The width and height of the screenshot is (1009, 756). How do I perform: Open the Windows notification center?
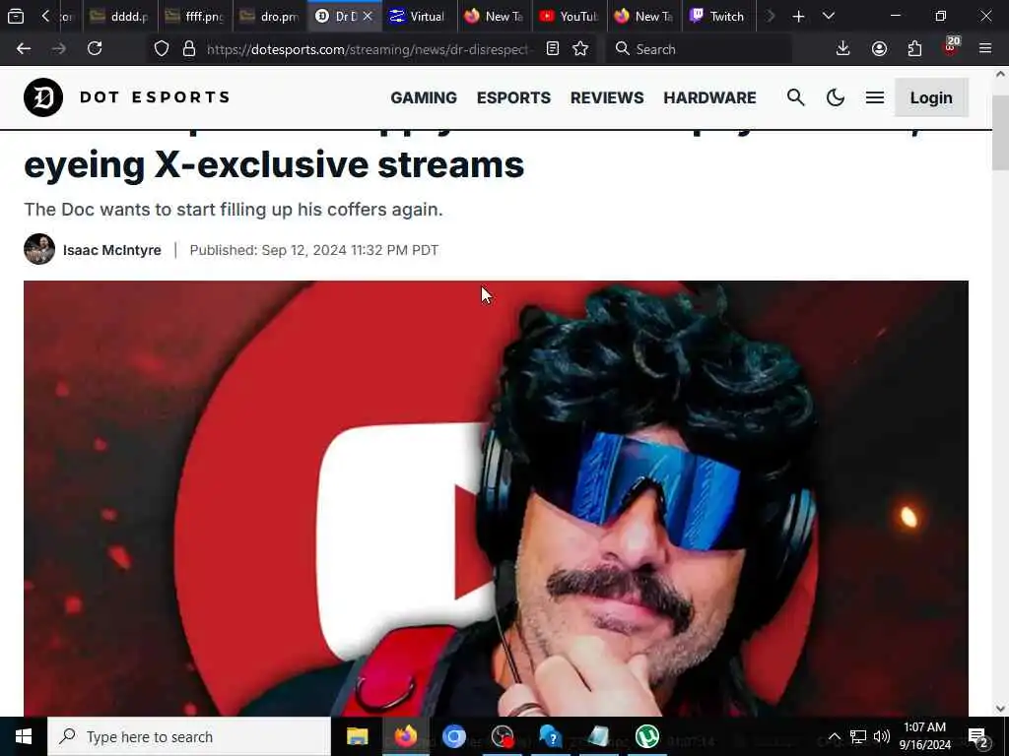coord(978,736)
